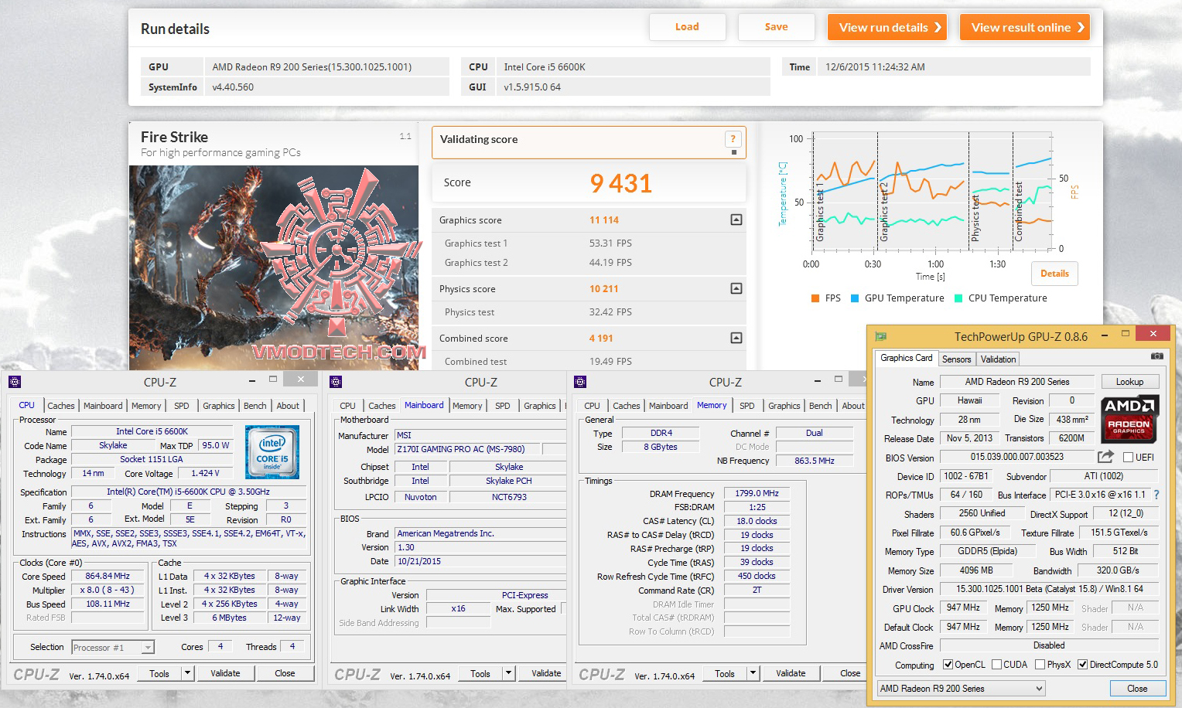Image resolution: width=1182 pixels, height=708 pixels.
Task: Open Tools dropdown arrow in CPU-Z CPU-tab window
Action: (187, 673)
